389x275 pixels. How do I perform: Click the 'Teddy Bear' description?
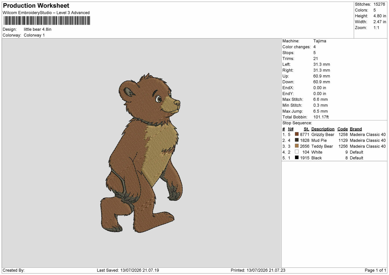[322, 146]
